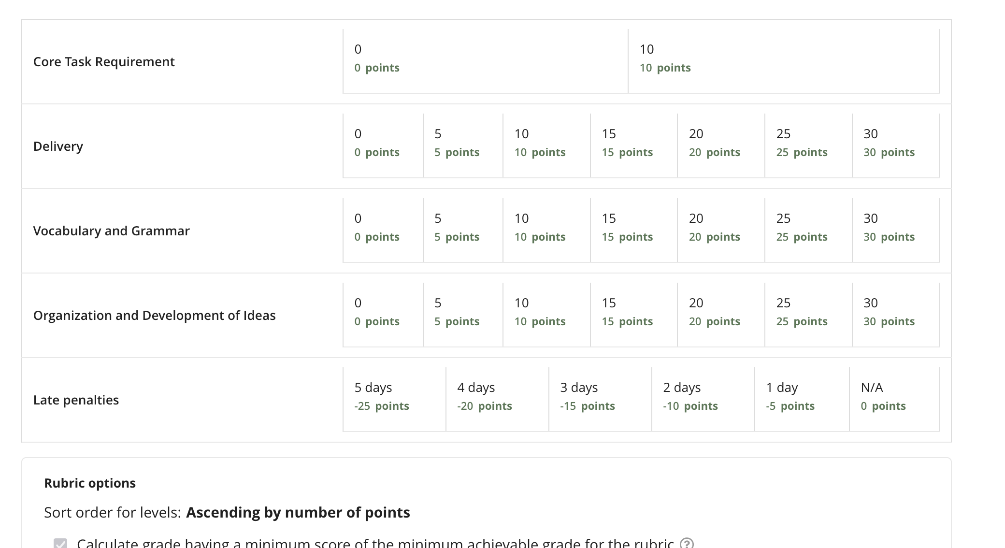Viewport: 1005px width, 548px height.
Task: Choose Late penalties 1 day level
Action: coord(802,400)
